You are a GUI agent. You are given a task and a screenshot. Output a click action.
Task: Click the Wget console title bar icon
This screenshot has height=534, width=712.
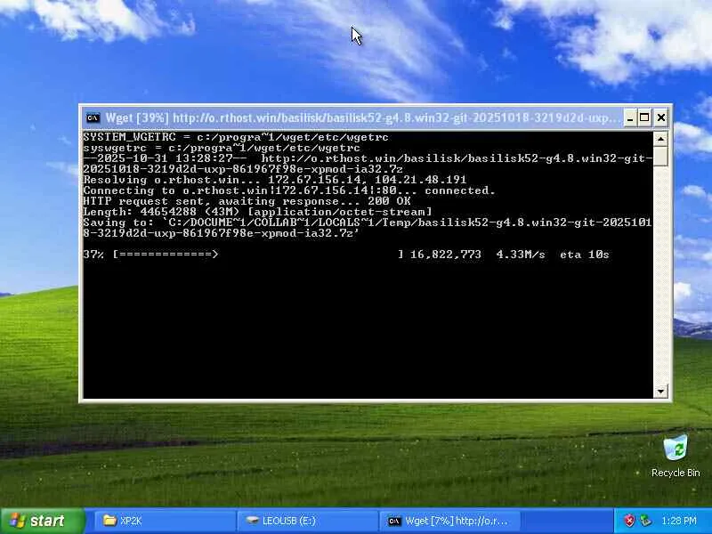pyautogui.click(x=93, y=118)
